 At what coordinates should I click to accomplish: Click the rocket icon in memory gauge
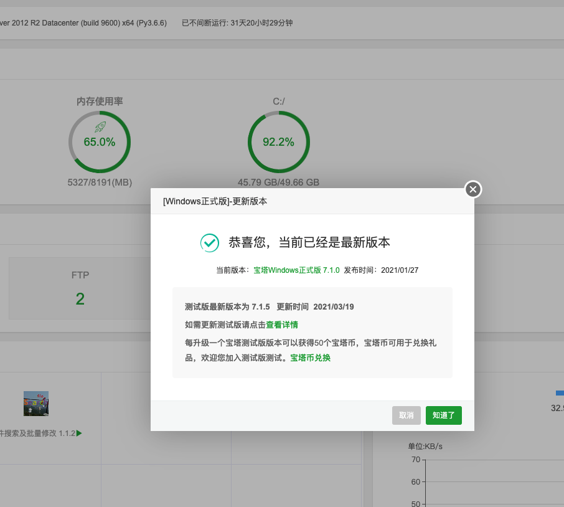tap(100, 126)
